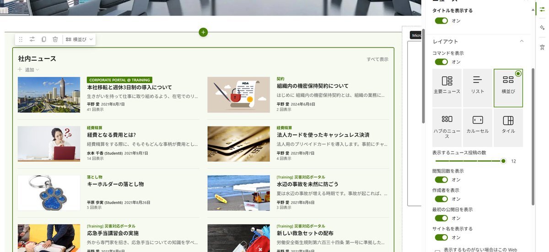Image resolution: width=549 pixels, height=252 pixels.
Task: Toggle サイト名を表示する switch
Action: point(441,237)
